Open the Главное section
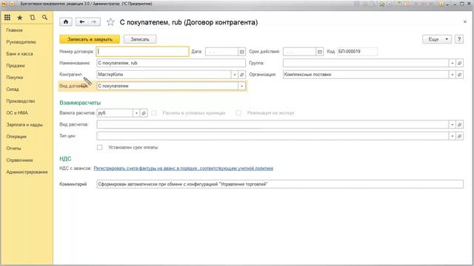The width and height of the screenshot is (474, 266). coord(15,30)
